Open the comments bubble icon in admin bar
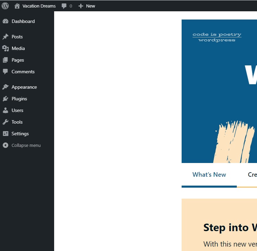 coord(64,6)
